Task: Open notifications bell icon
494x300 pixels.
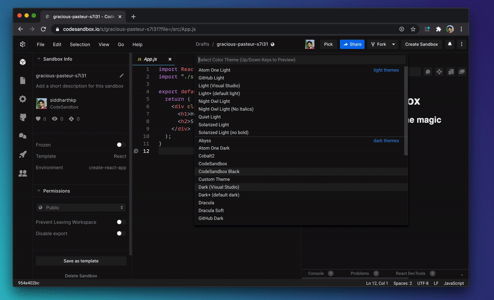Action: (x=450, y=44)
